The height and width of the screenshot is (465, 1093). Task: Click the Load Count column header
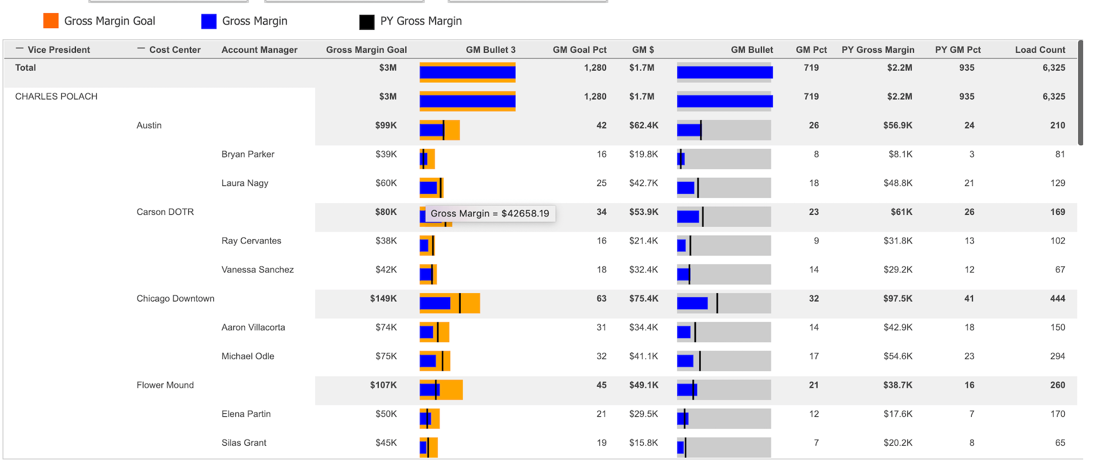(x=1040, y=50)
